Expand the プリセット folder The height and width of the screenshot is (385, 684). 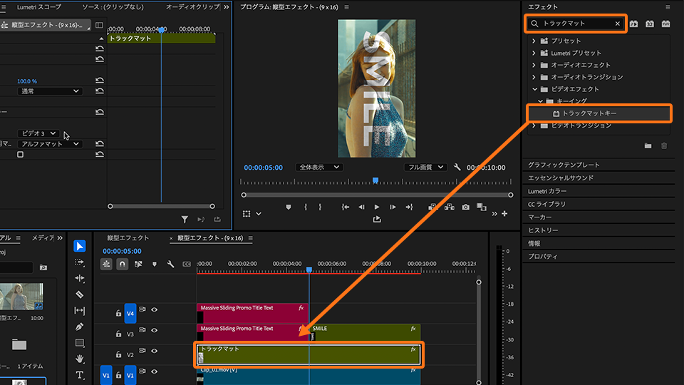534,41
